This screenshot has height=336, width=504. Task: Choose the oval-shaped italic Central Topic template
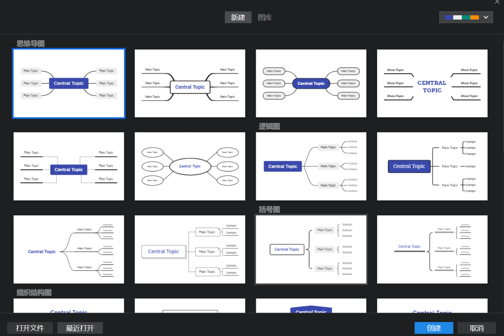point(190,166)
